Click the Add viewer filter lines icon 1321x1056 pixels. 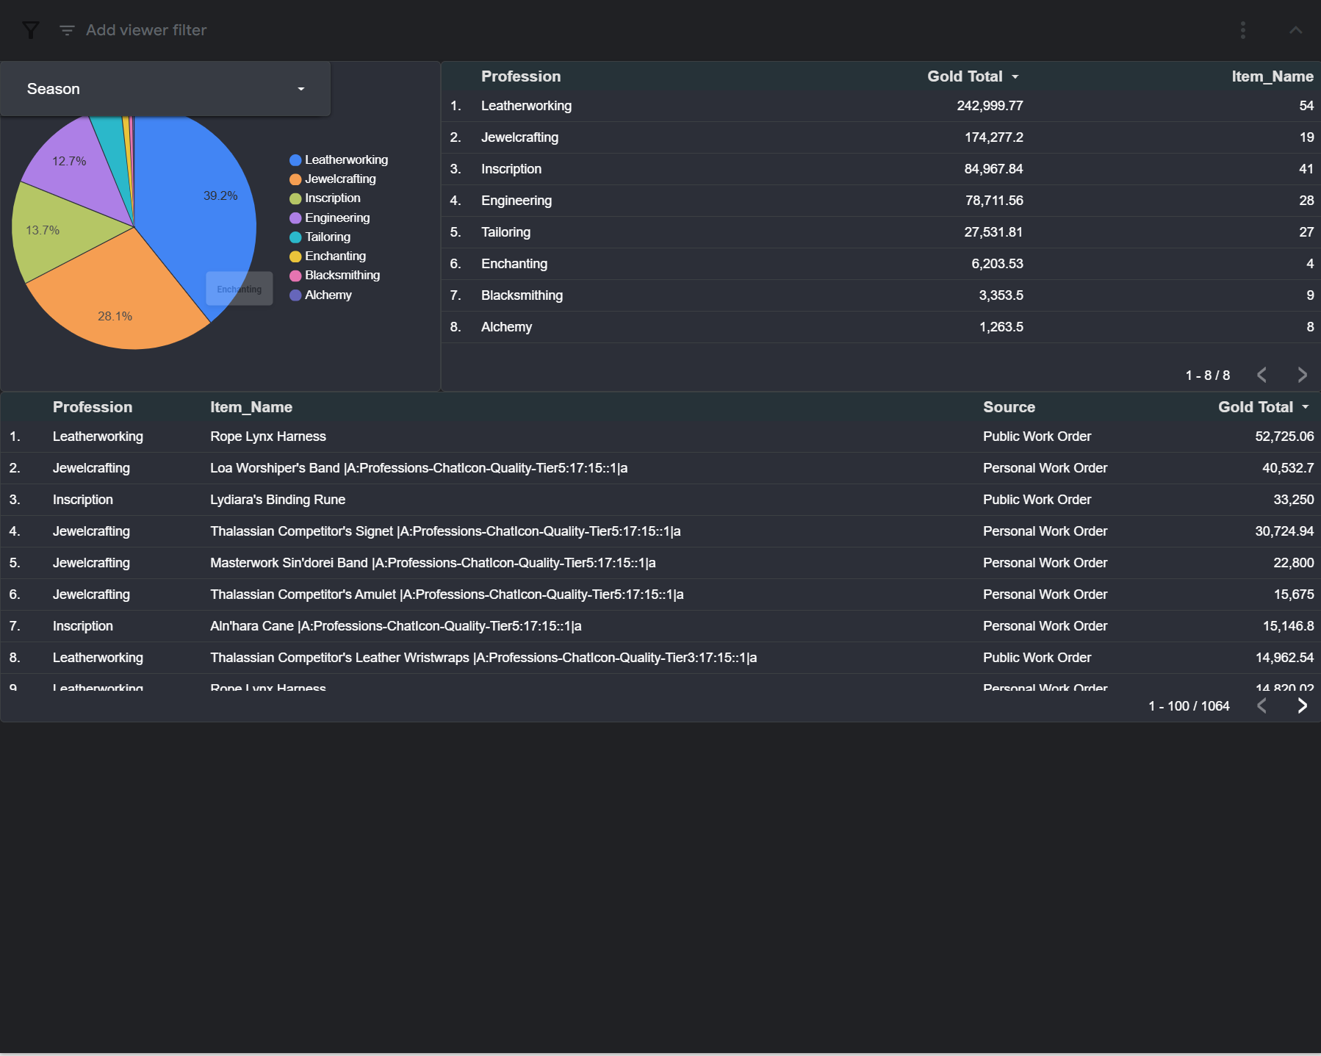point(67,30)
